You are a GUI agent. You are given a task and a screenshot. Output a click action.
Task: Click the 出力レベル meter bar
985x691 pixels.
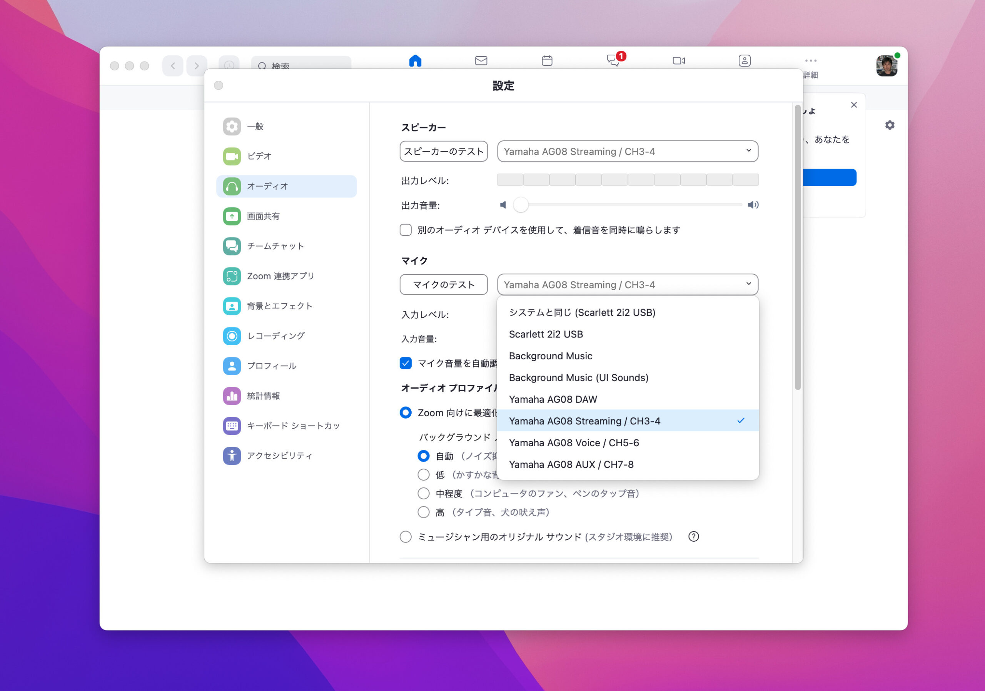(x=628, y=180)
